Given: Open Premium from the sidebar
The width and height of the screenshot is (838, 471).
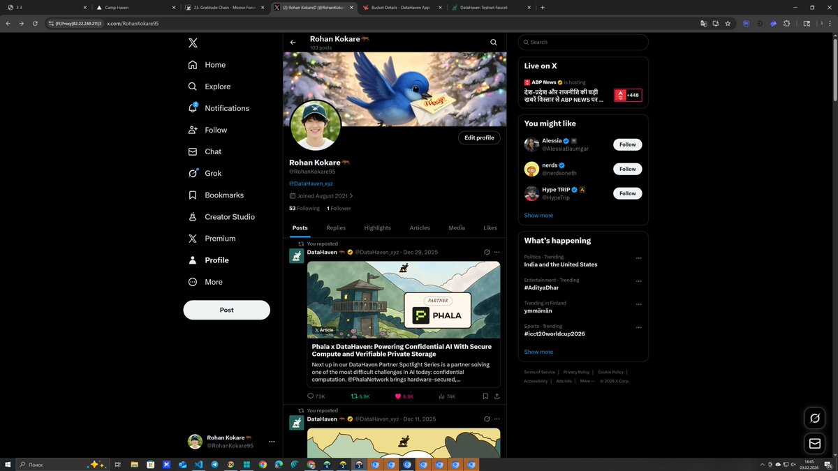Looking at the screenshot, I should click(212, 239).
